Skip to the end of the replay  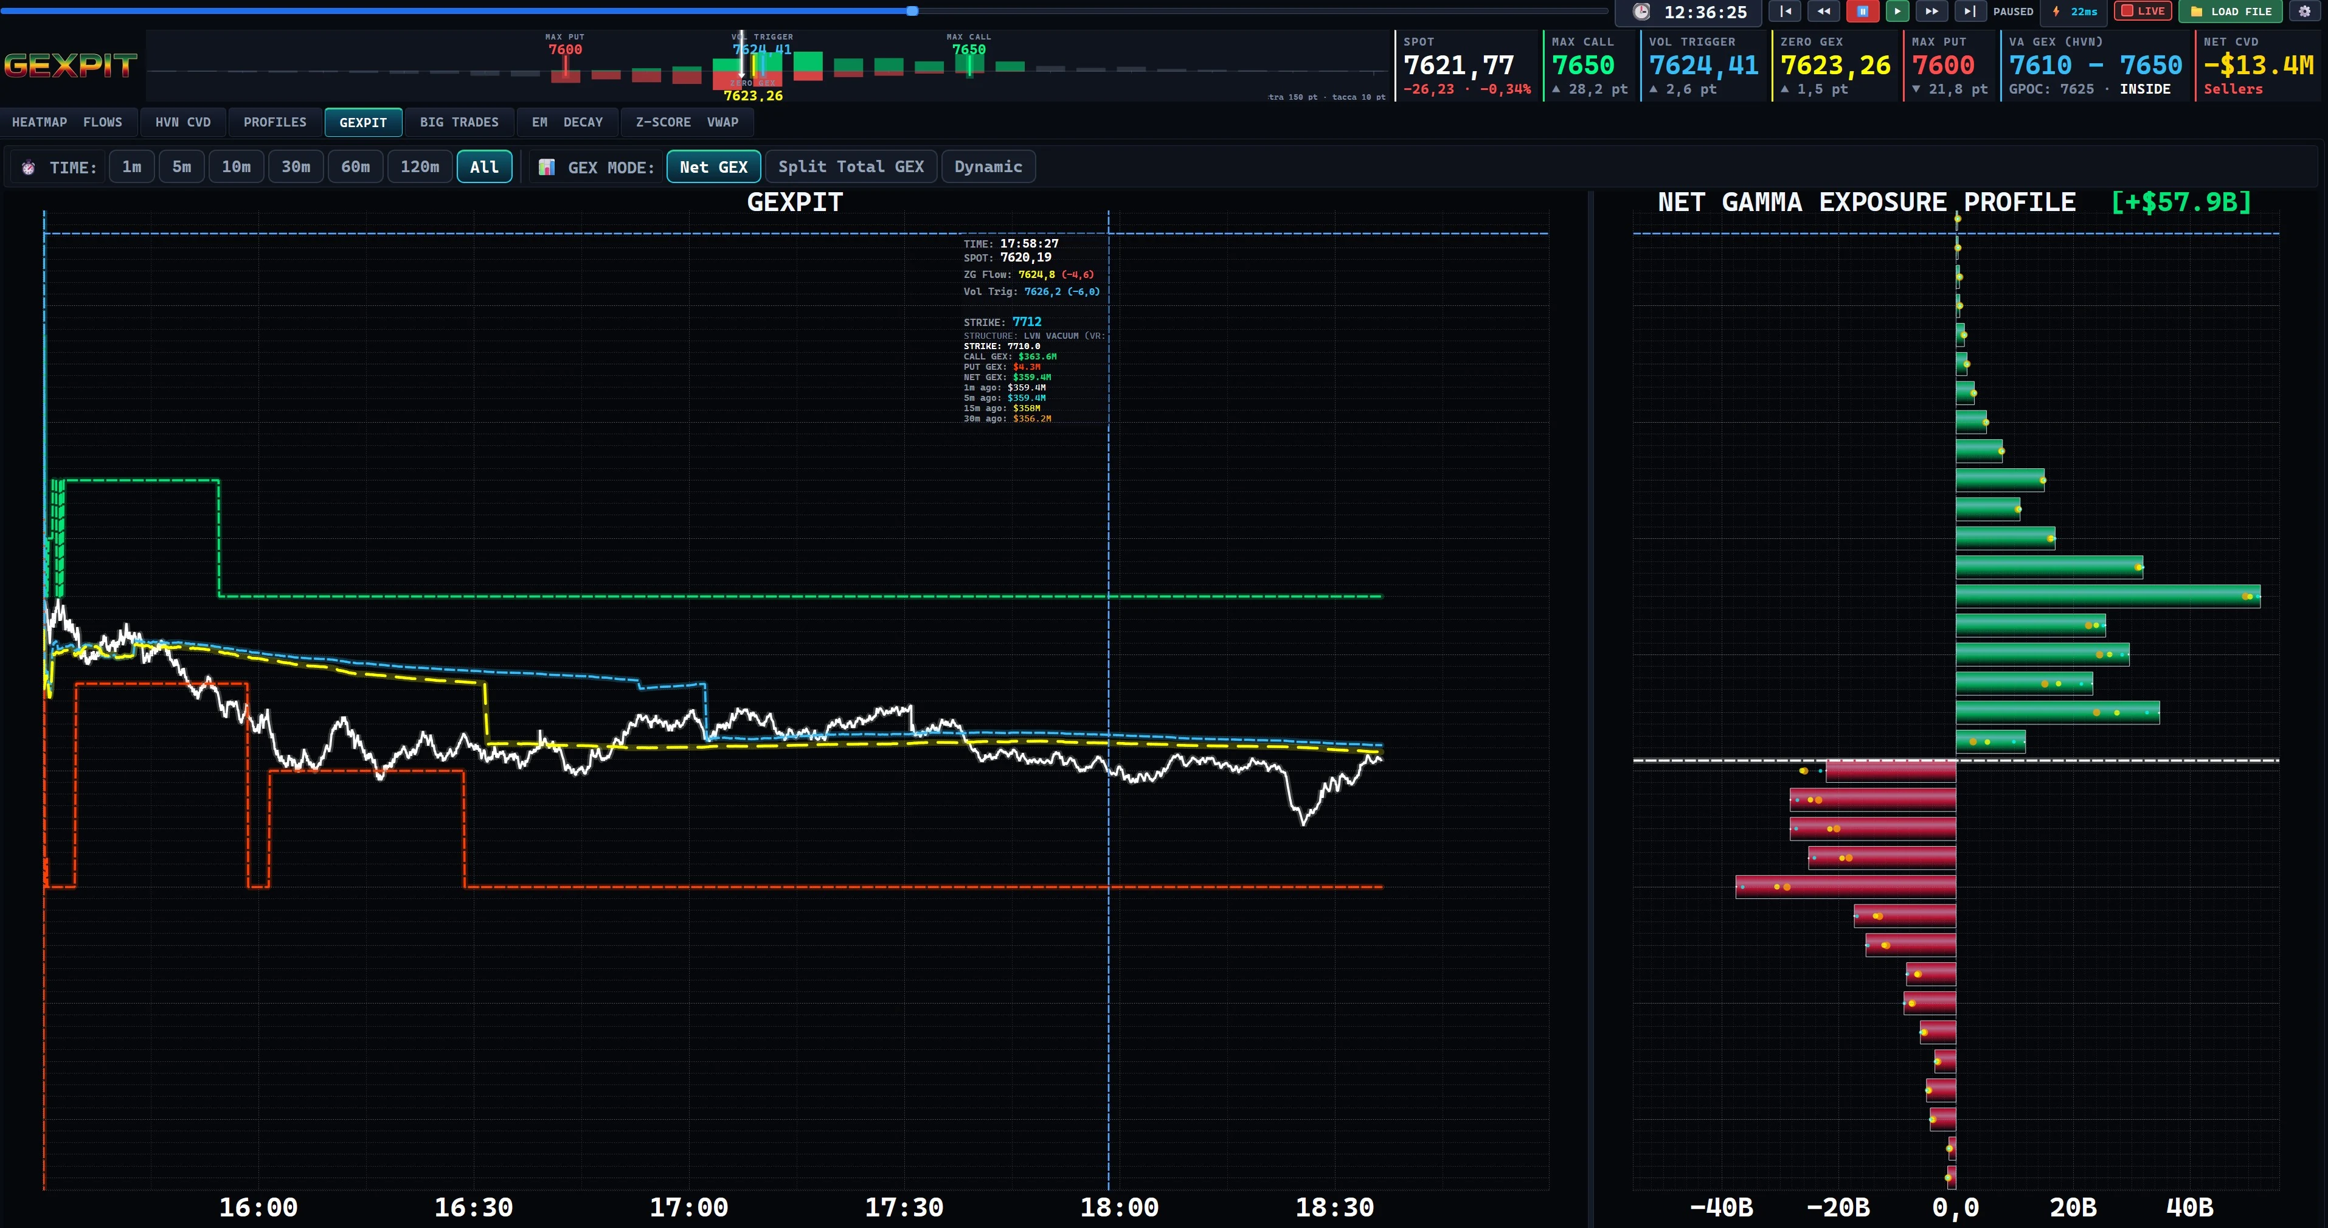pyautogui.click(x=1970, y=12)
